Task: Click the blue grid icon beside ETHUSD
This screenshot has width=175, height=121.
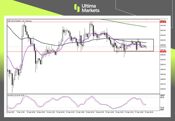Action: click(x=9, y=21)
